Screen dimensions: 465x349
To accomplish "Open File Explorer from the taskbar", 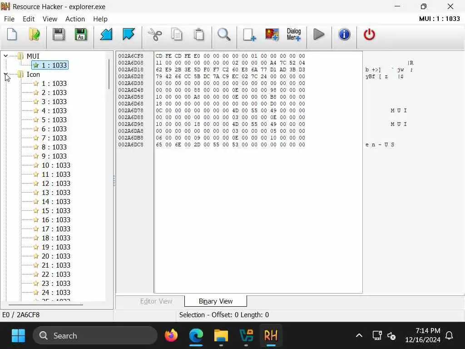I will [x=221, y=336].
